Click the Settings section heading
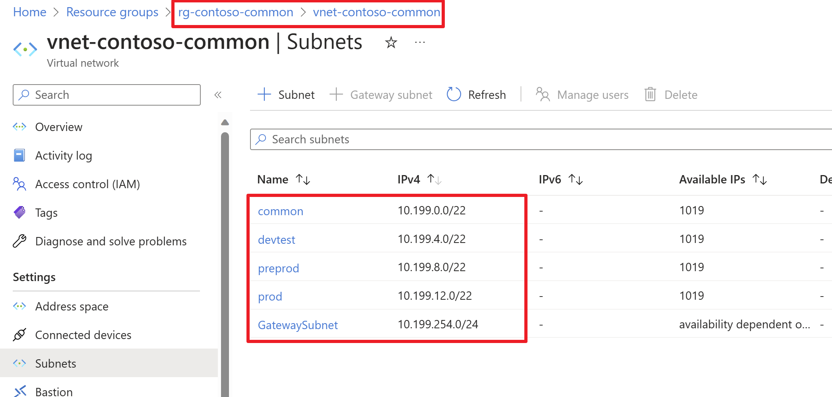832x397 pixels. [x=34, y=277]
